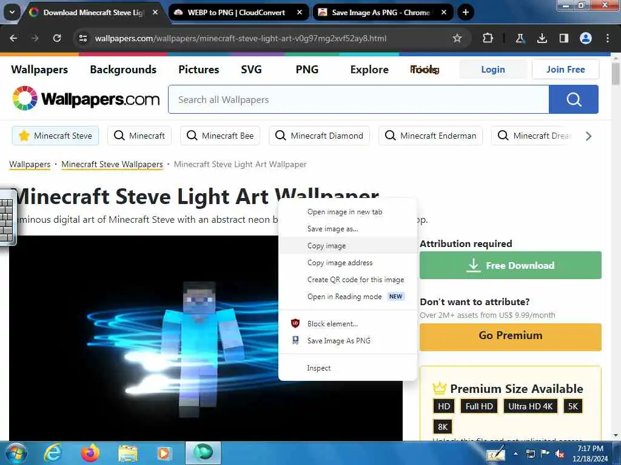
Task: Open Minecraft Steve Wallpapers breadcrumb link
Action: [112, 164]
